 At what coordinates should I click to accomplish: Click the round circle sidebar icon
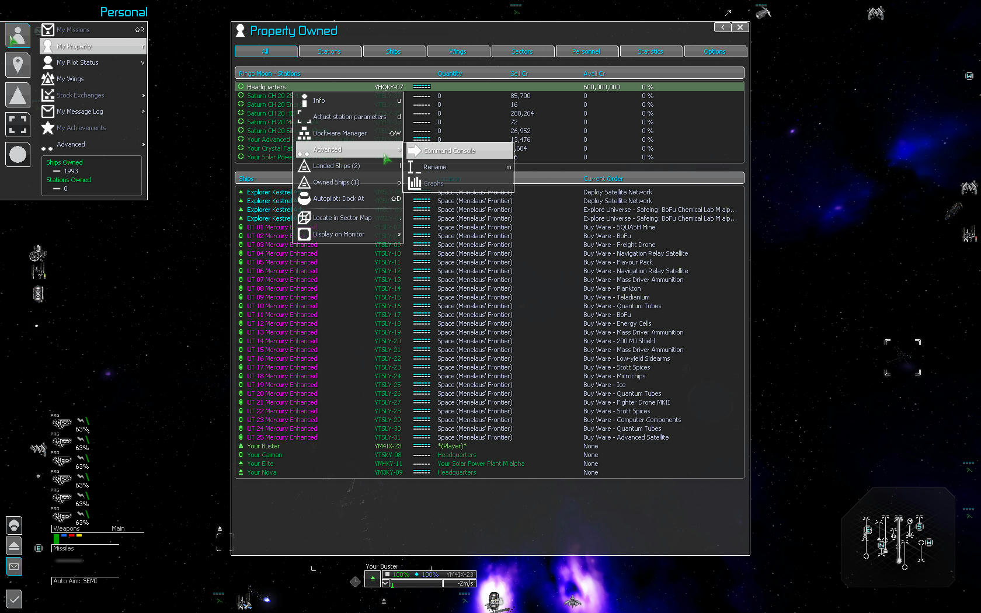(x=18, y=155)
